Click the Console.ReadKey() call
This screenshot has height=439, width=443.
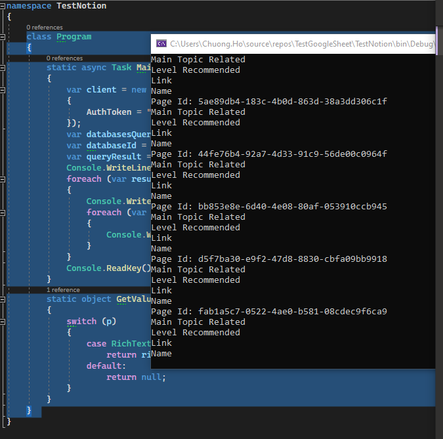point(109,268)
